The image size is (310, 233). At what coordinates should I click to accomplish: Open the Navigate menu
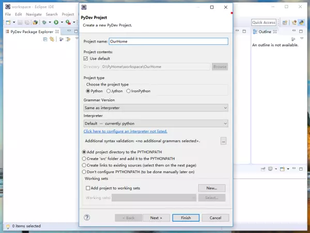[34, 14]
